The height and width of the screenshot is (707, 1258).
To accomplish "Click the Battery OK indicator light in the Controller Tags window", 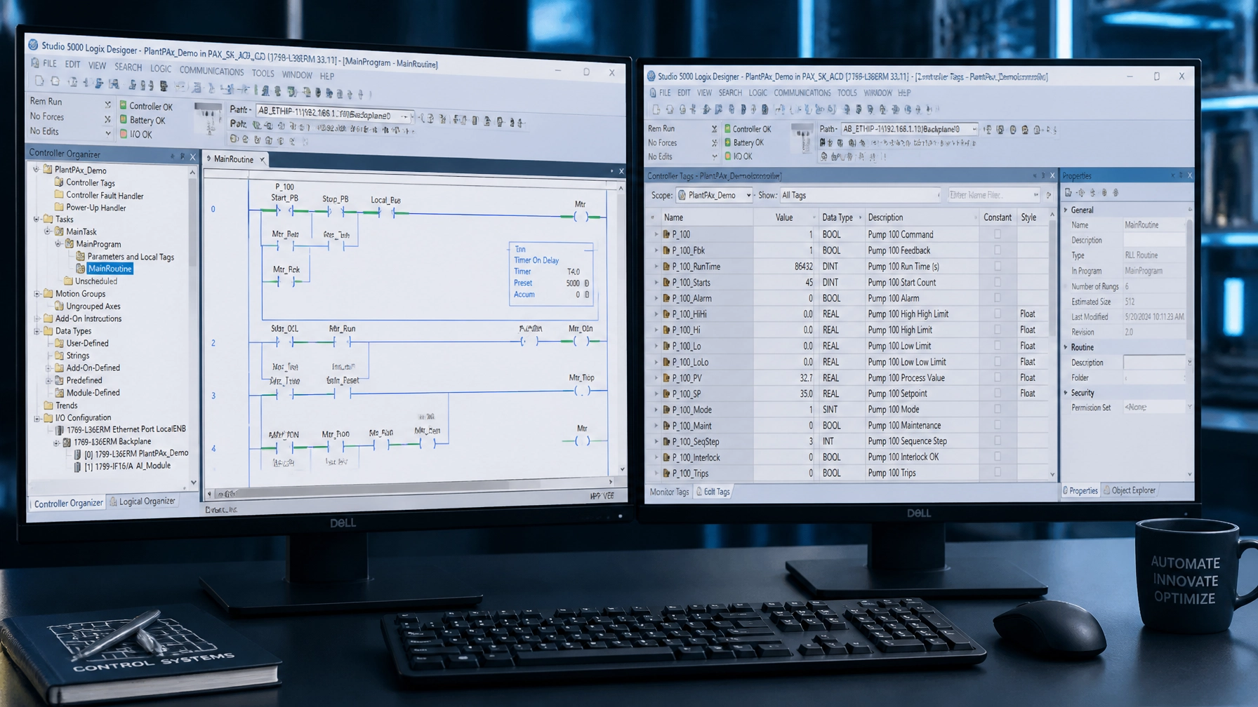I will (728, 142).
